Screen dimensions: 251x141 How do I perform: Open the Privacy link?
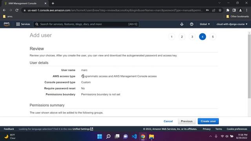(x=207, y=129)
